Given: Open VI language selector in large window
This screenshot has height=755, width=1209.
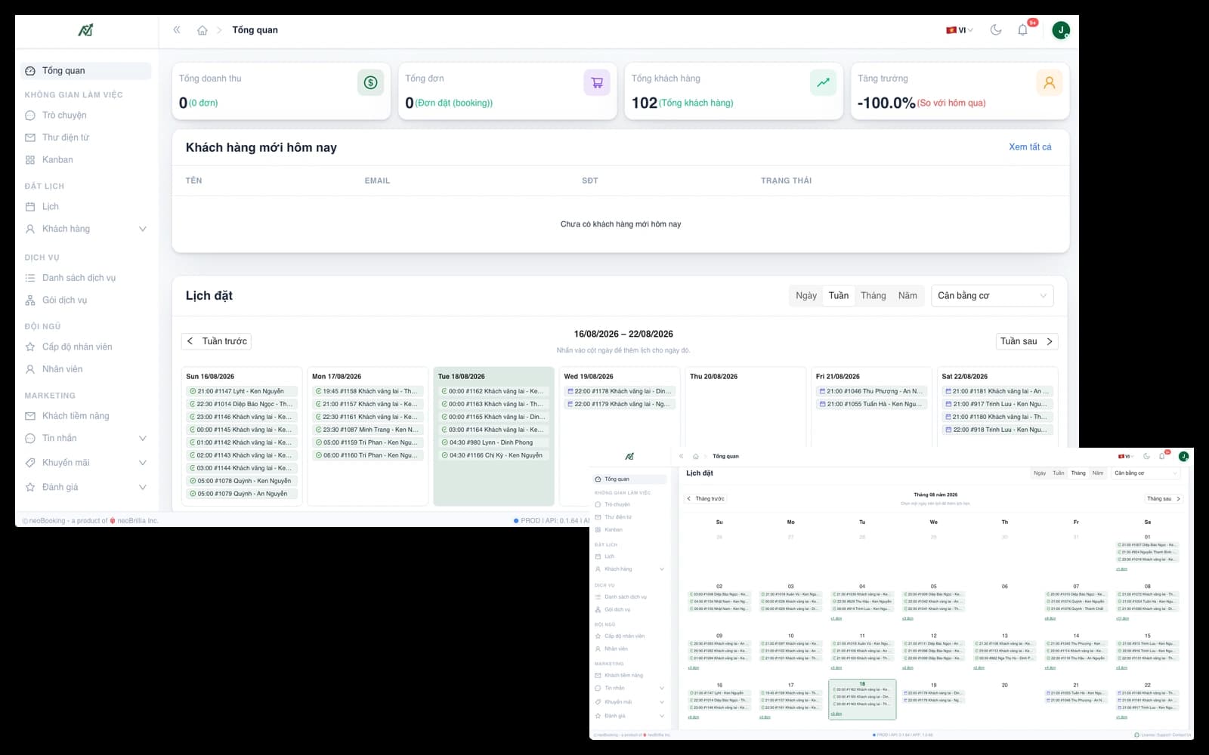Looking at the screenshot, I should pyautogui.click(x=960, y=30).
